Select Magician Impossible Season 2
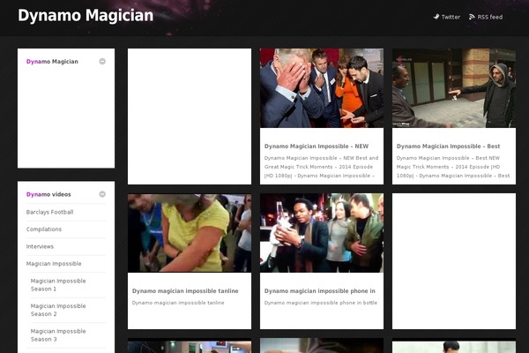This screenshot has width=529, height=353. (x=58, y=310)
